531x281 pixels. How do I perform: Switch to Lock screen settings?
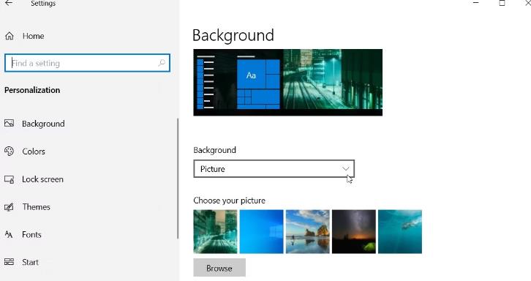[42, 179]
